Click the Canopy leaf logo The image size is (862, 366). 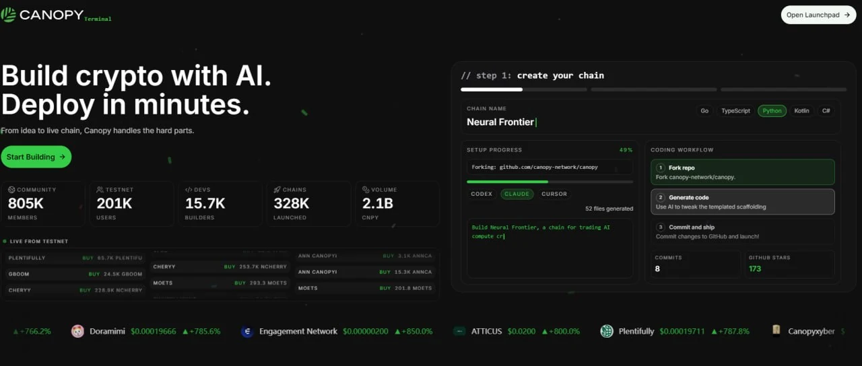point(9,15)
